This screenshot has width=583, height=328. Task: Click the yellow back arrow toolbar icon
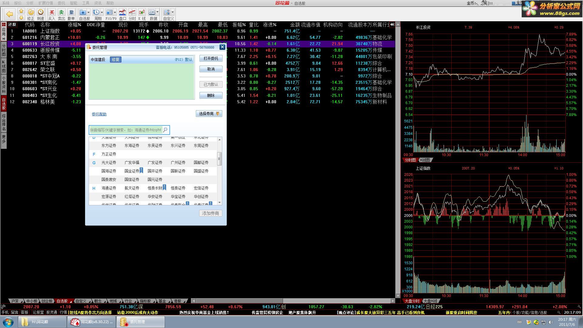[10, 14]
